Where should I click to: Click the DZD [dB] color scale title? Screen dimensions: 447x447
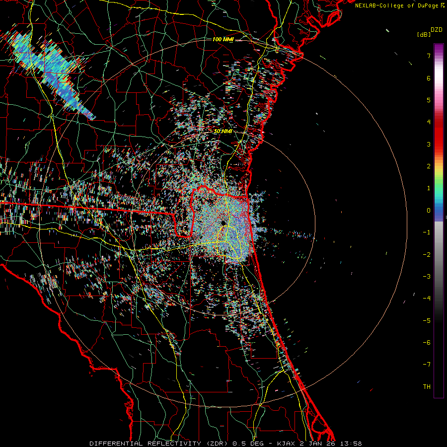click(430, 32)
